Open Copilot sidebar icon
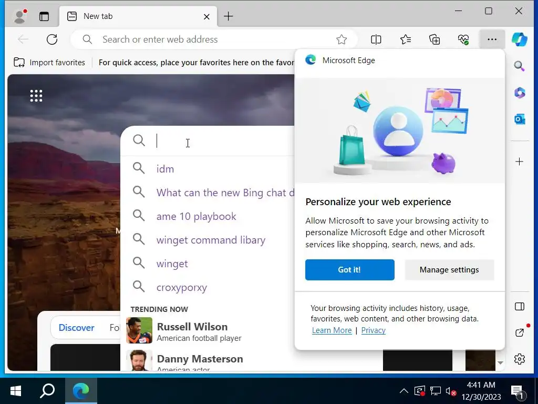 520,39
